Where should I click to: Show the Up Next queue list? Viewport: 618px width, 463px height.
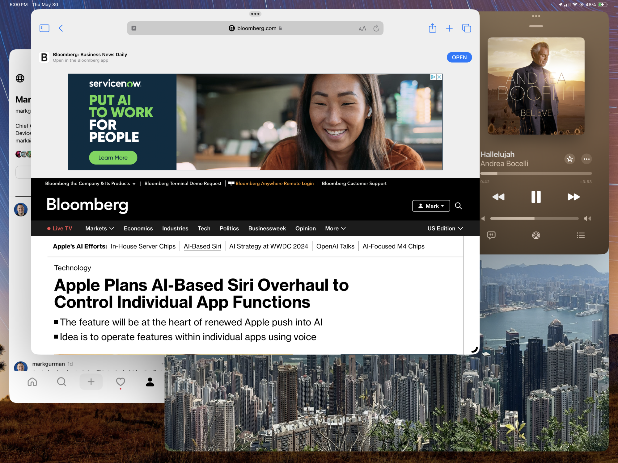[580, 236]
